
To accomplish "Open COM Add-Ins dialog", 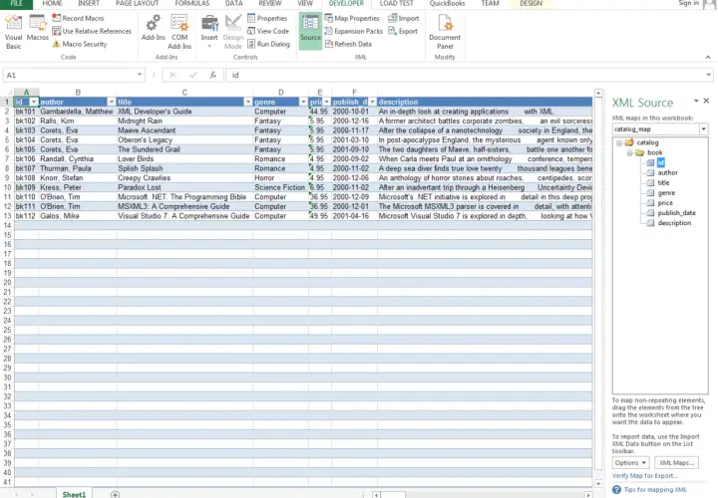I will (x=179, y=31).
